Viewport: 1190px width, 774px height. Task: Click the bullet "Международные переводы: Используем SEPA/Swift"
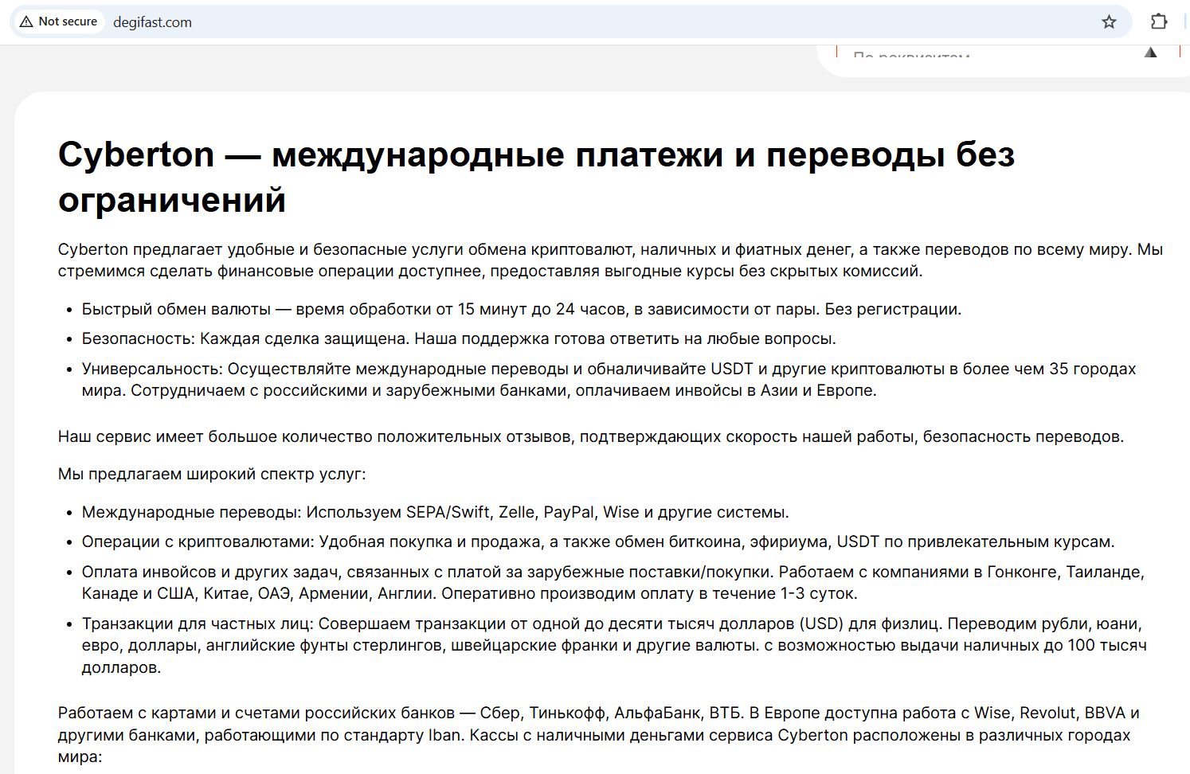(436, 512)
